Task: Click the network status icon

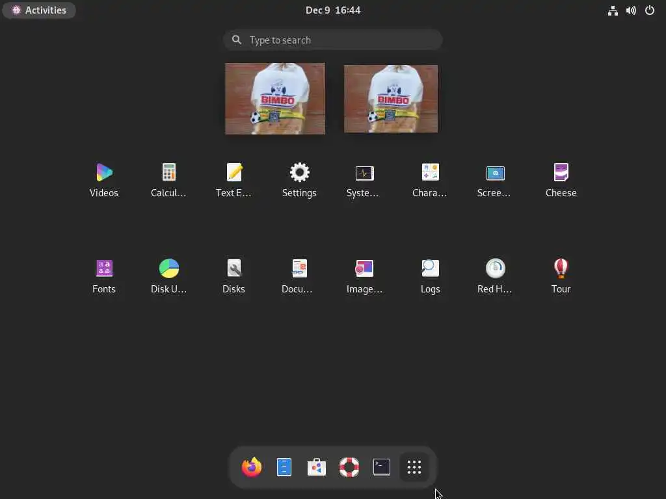Action: pyautogui.click(x=613, y=10)
